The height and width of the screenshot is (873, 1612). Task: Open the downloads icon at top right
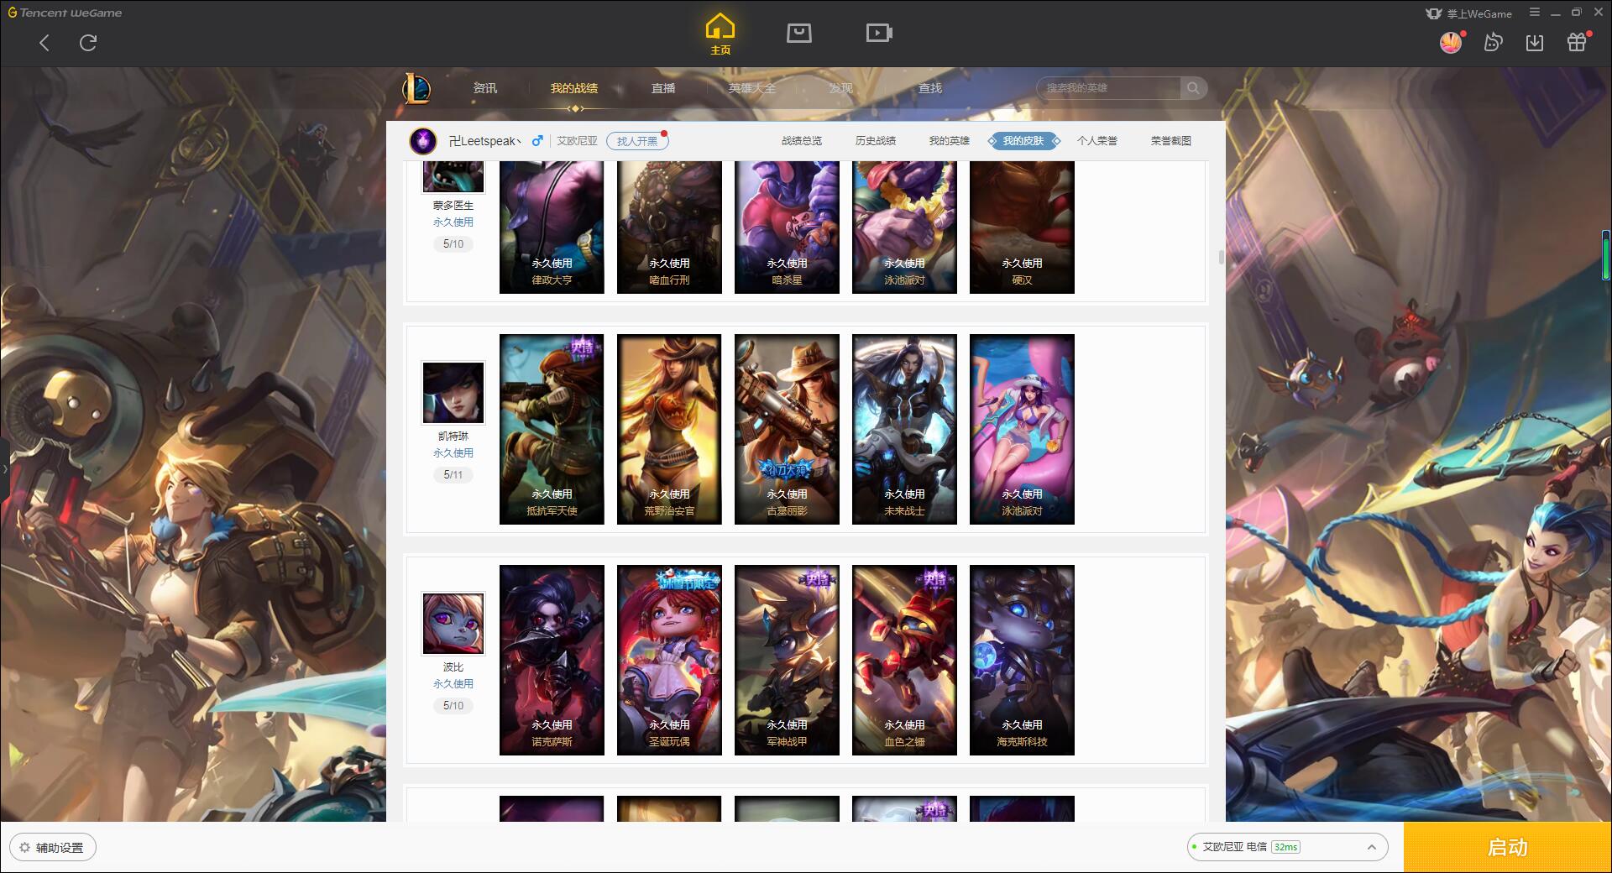coord(1535,43)
